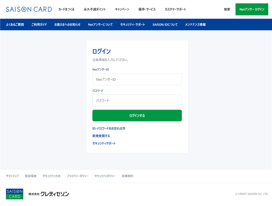Screen dimensions: 272x206
Task: Click the 新規登録する link
Action: (101, 136)
